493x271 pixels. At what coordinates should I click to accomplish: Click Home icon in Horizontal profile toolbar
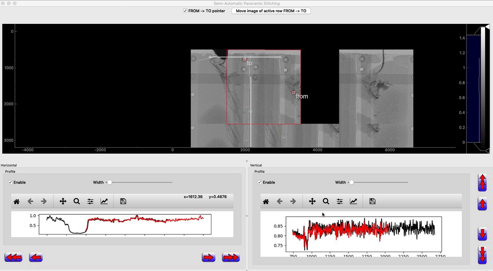17,201
